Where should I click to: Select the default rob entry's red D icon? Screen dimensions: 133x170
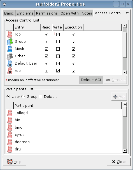(10, 71)
